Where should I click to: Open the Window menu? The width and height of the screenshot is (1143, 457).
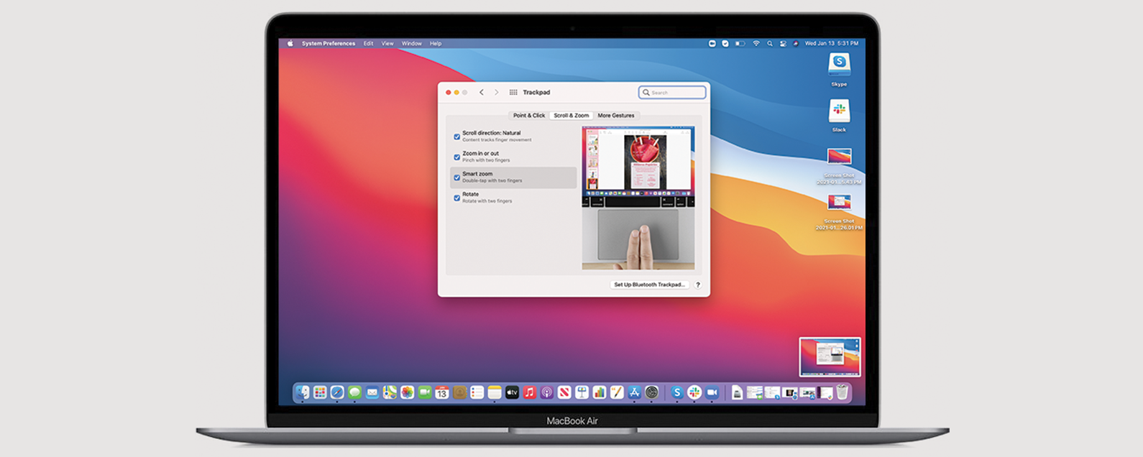tap(412, 43)
